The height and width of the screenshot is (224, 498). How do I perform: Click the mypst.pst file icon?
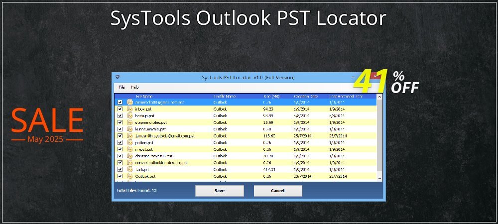click(129, 149)
